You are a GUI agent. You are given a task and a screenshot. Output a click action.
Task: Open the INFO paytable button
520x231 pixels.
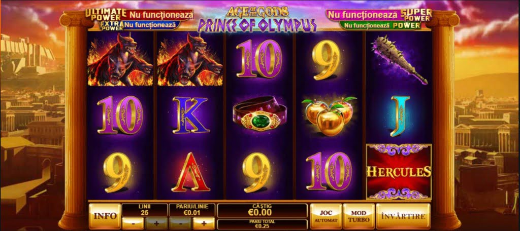coord(105,216)
